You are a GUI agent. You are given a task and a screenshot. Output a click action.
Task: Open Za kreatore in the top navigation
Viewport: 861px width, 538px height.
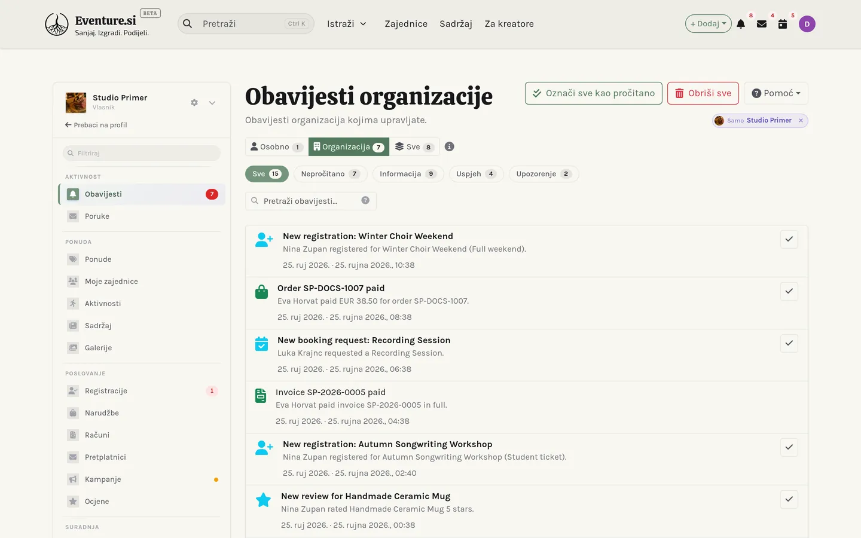pyautogui.click(x=509, y=24)
